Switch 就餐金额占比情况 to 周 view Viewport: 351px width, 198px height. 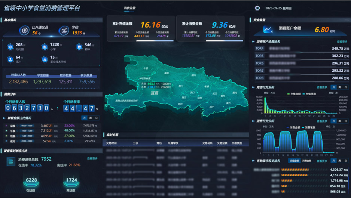91,118
